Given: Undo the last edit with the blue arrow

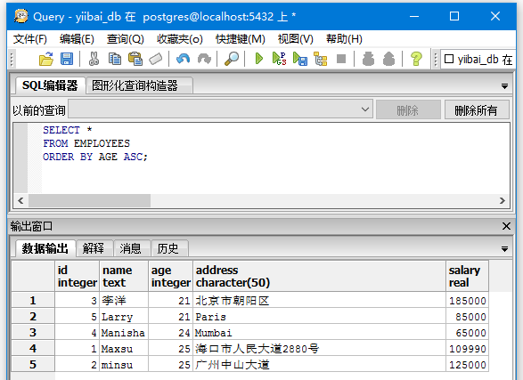Looking at the screenshot, I should 184,60.
